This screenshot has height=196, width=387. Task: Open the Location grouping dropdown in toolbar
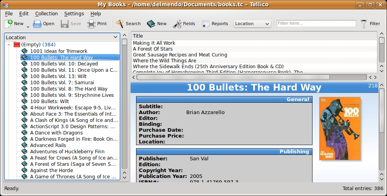[253, 24]
